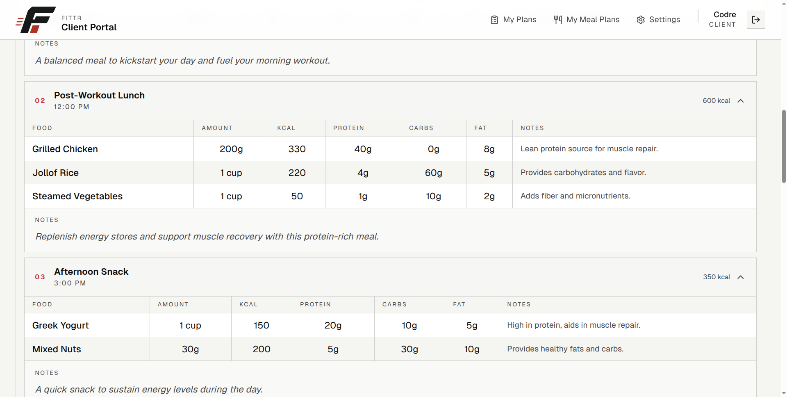This screenshot has height=397, width=787.
Task: Select the Grilled Chicken food row name
Action: click(65, 149)
